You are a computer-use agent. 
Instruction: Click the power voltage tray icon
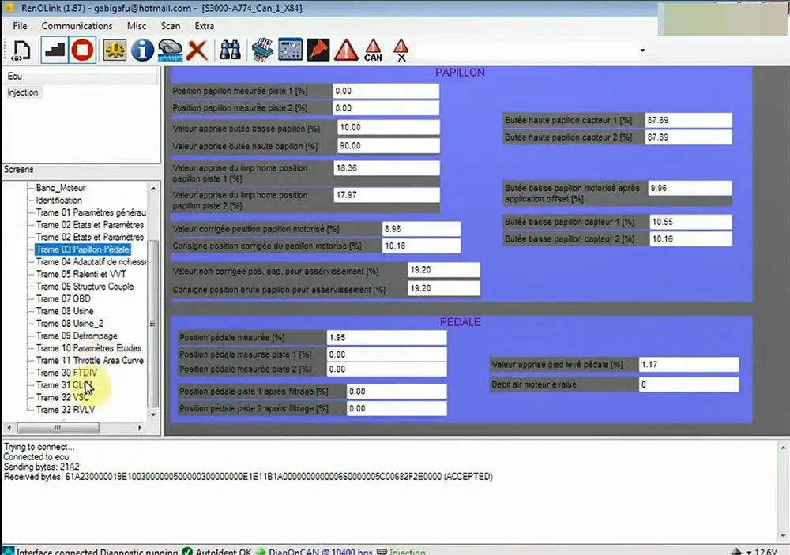coord(736,552)
